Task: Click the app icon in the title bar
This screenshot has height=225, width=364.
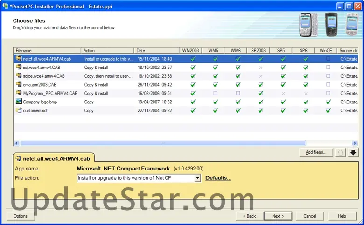Action: pyautogui.click(x=5, y=6)
